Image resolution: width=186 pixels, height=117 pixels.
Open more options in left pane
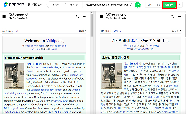(85, 16)
